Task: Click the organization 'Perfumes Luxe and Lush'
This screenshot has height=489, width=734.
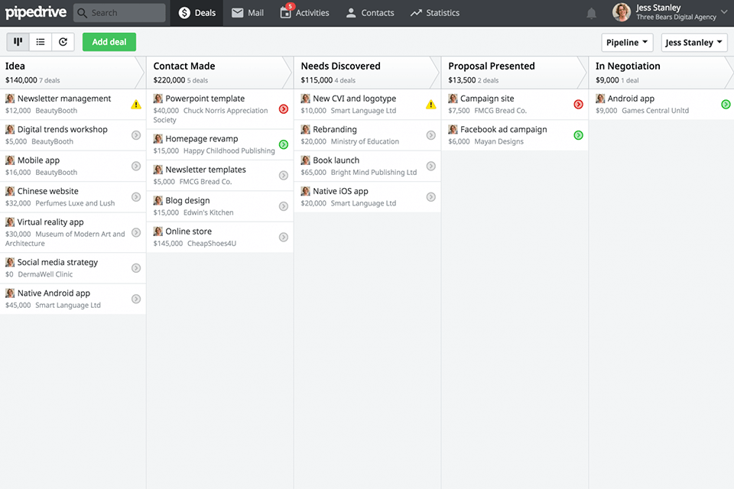Action: coord(75,203)
